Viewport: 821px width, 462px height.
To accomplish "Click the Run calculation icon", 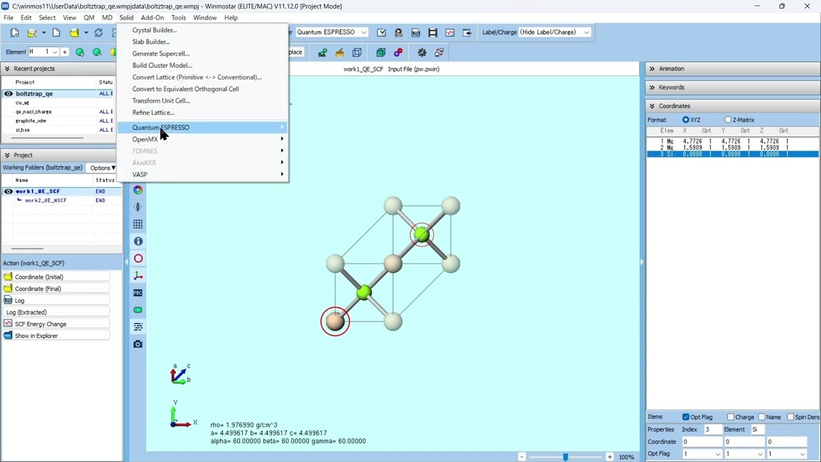I will [x=398, y=33].
